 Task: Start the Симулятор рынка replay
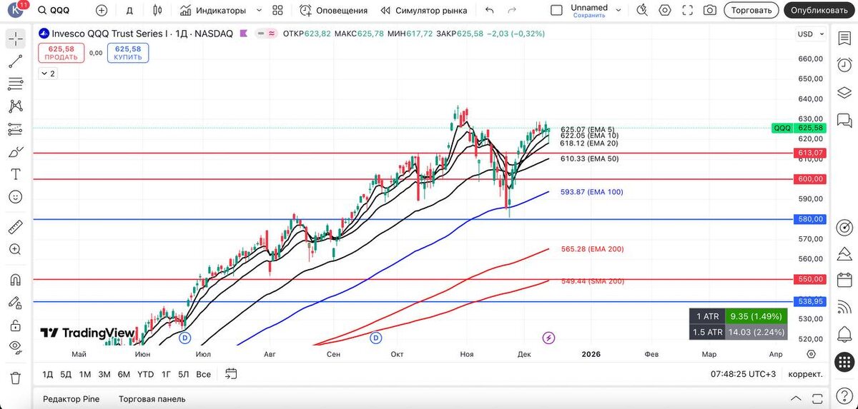point(424,11)
